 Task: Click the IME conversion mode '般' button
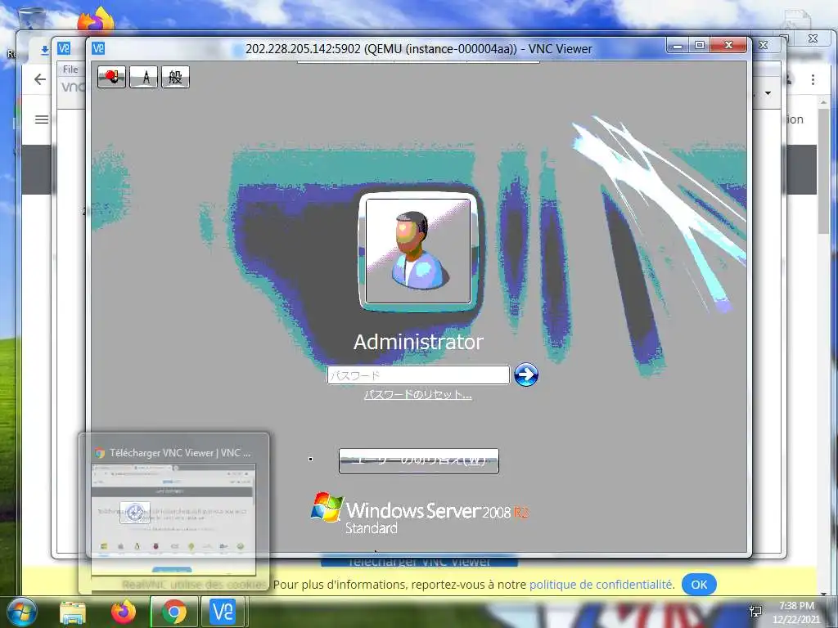[175, 78]
